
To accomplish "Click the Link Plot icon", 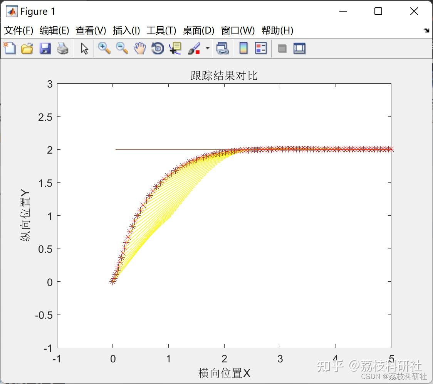I will (x=222, y=48).
